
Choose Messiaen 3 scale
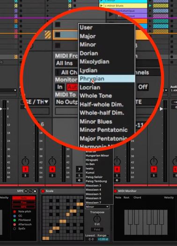coord(99,185)
